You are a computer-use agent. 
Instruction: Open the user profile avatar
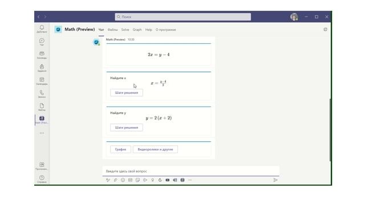[294, 17]
